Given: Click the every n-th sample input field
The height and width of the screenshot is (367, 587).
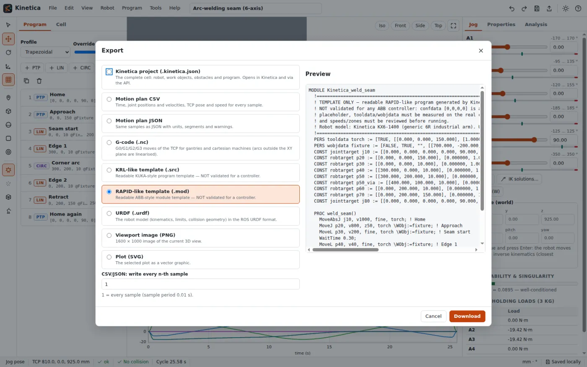Looking at the screenshot, I should (x=200, y=284).
